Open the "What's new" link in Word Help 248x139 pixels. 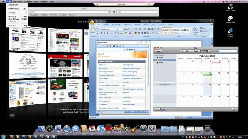point(103,65)
